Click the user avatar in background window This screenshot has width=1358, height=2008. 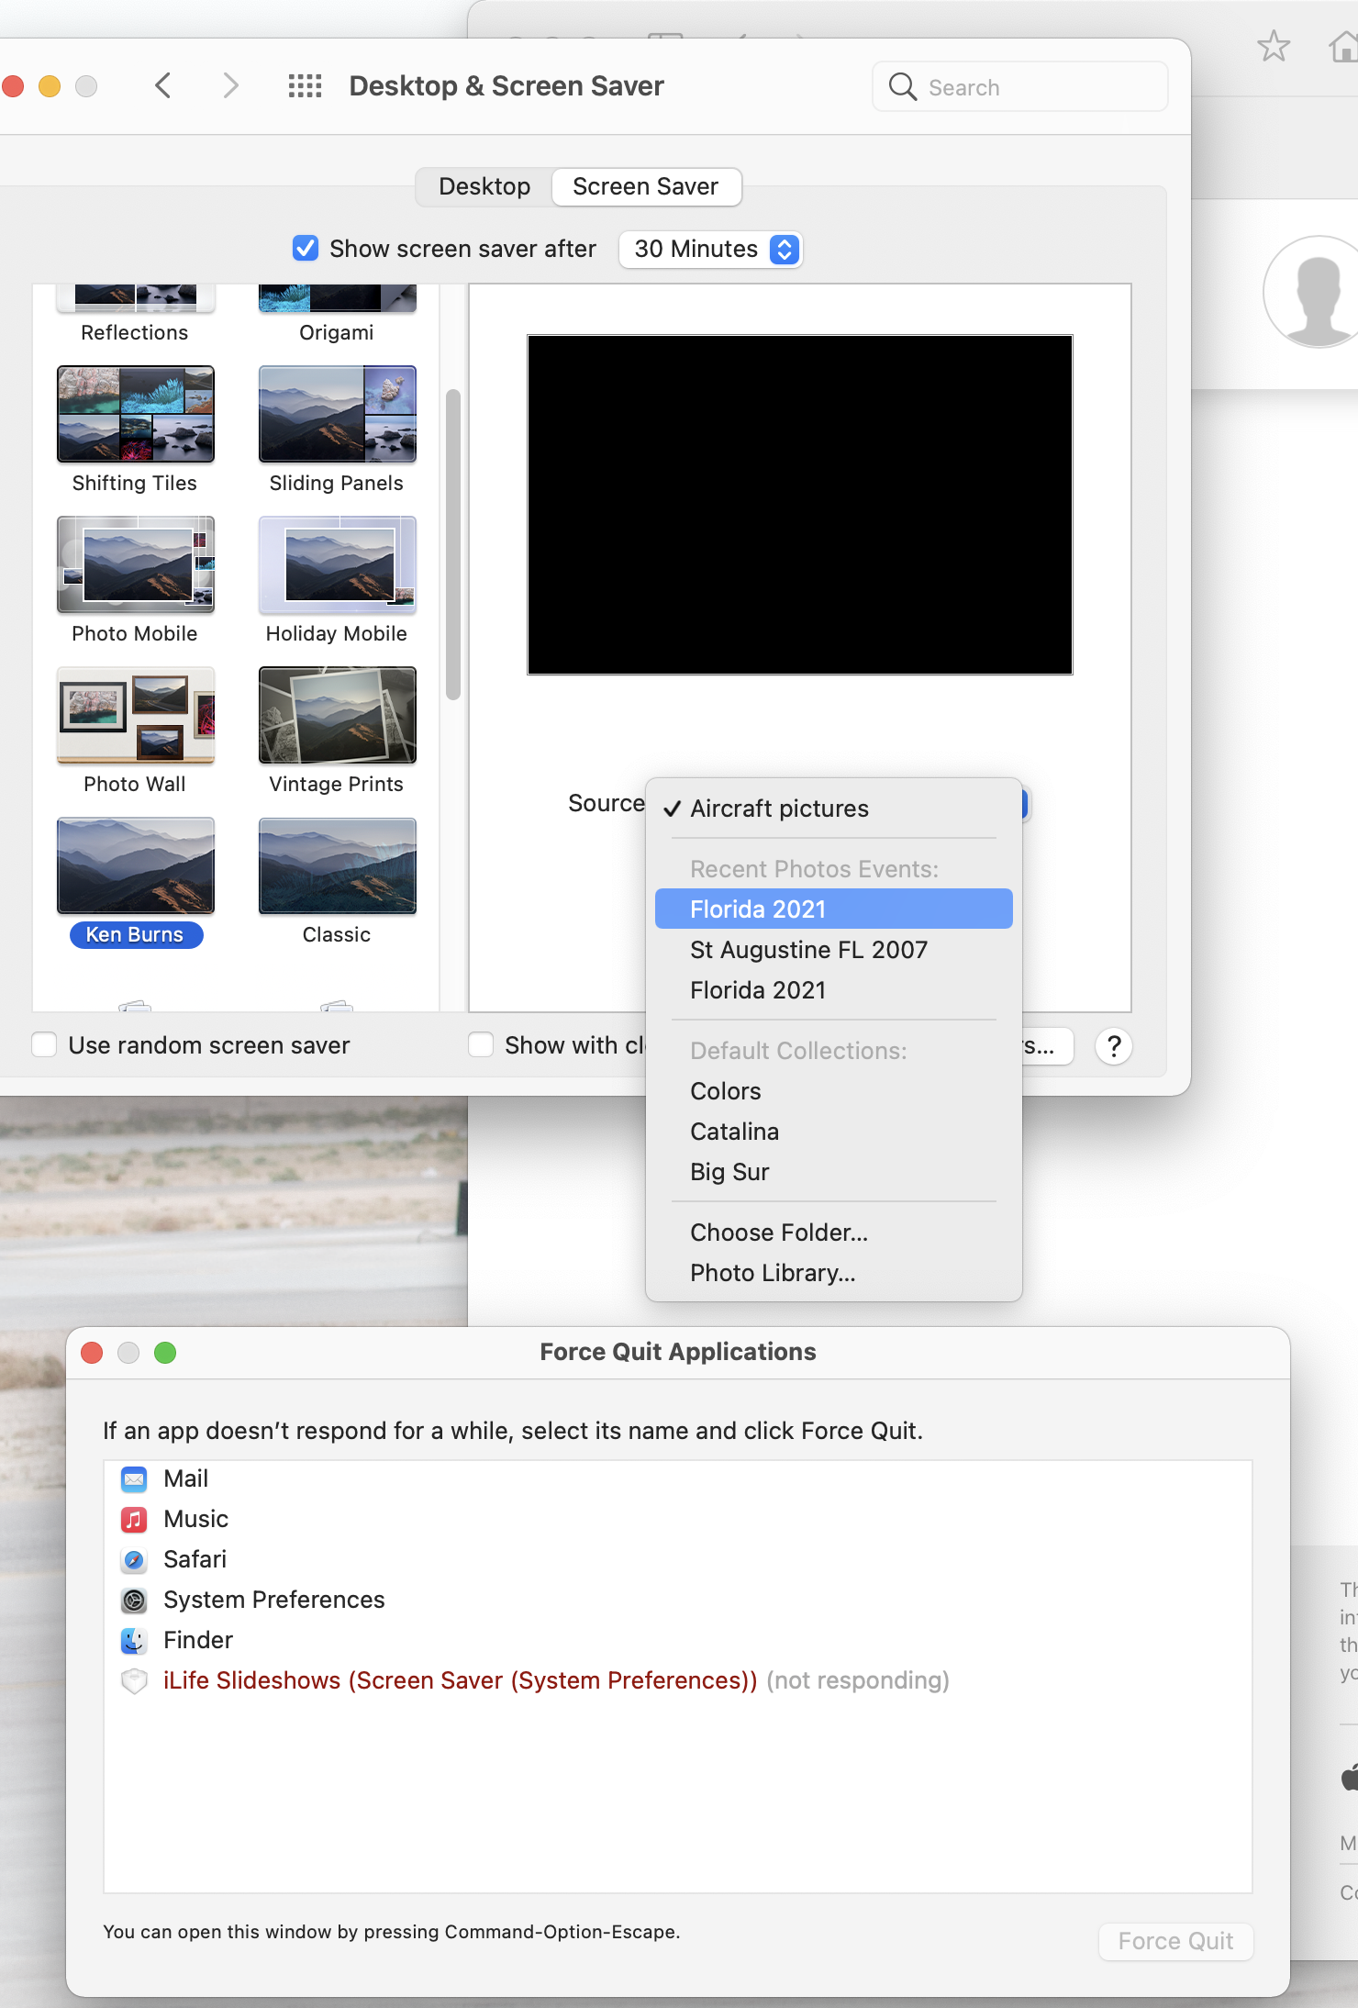pyautogui.click(x=1312, y=292)
